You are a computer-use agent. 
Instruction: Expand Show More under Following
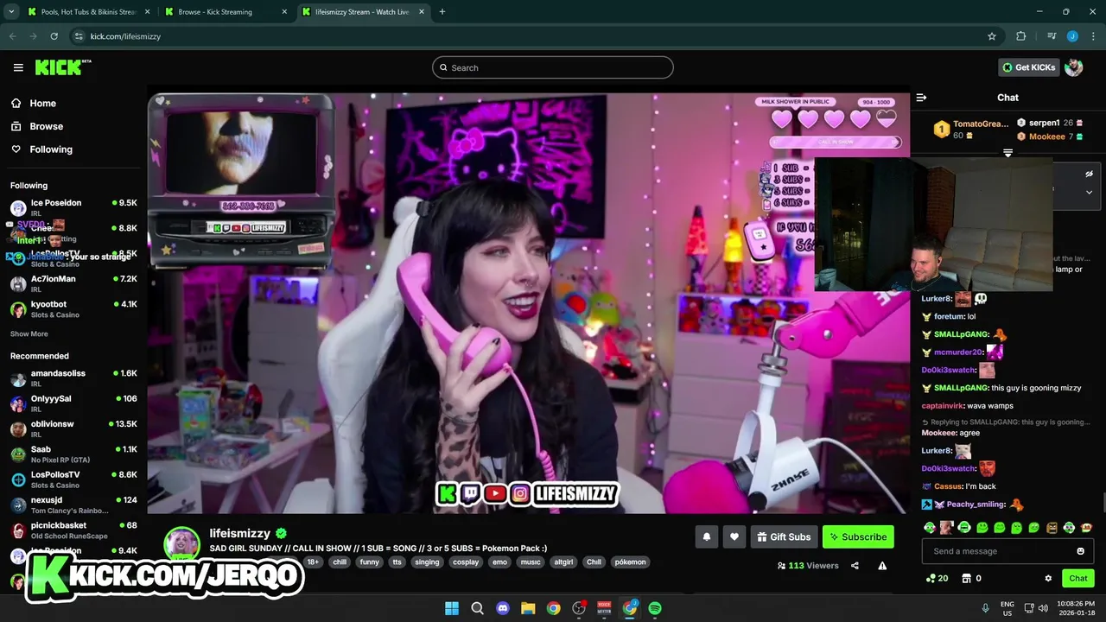click(x=29, y=333)
